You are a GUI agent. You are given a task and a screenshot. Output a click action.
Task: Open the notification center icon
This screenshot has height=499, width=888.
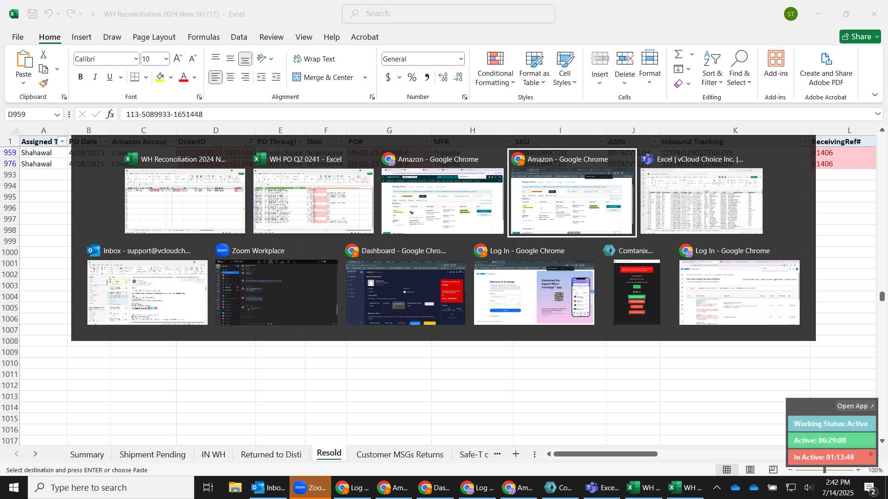click(x=869, y=487)
